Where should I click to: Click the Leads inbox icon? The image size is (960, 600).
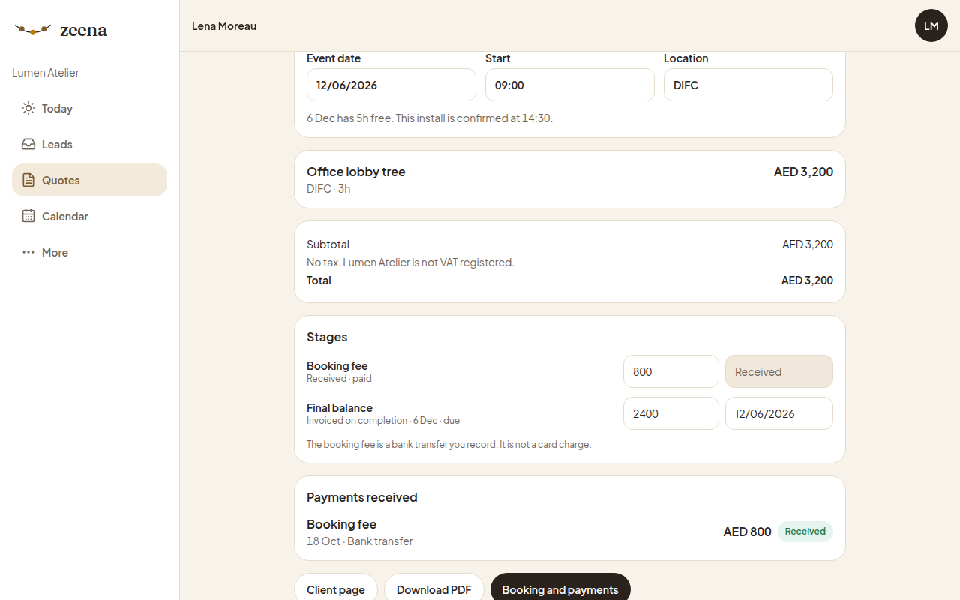coord(28,144)
